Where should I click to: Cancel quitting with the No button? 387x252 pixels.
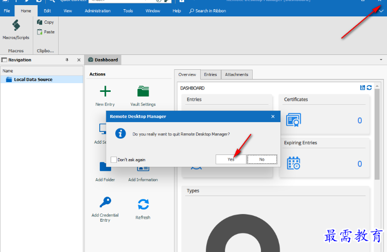(x=262, y=160)
